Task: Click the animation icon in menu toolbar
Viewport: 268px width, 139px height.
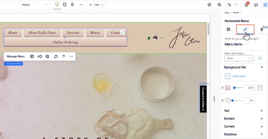Action: (x=40, y=57)
